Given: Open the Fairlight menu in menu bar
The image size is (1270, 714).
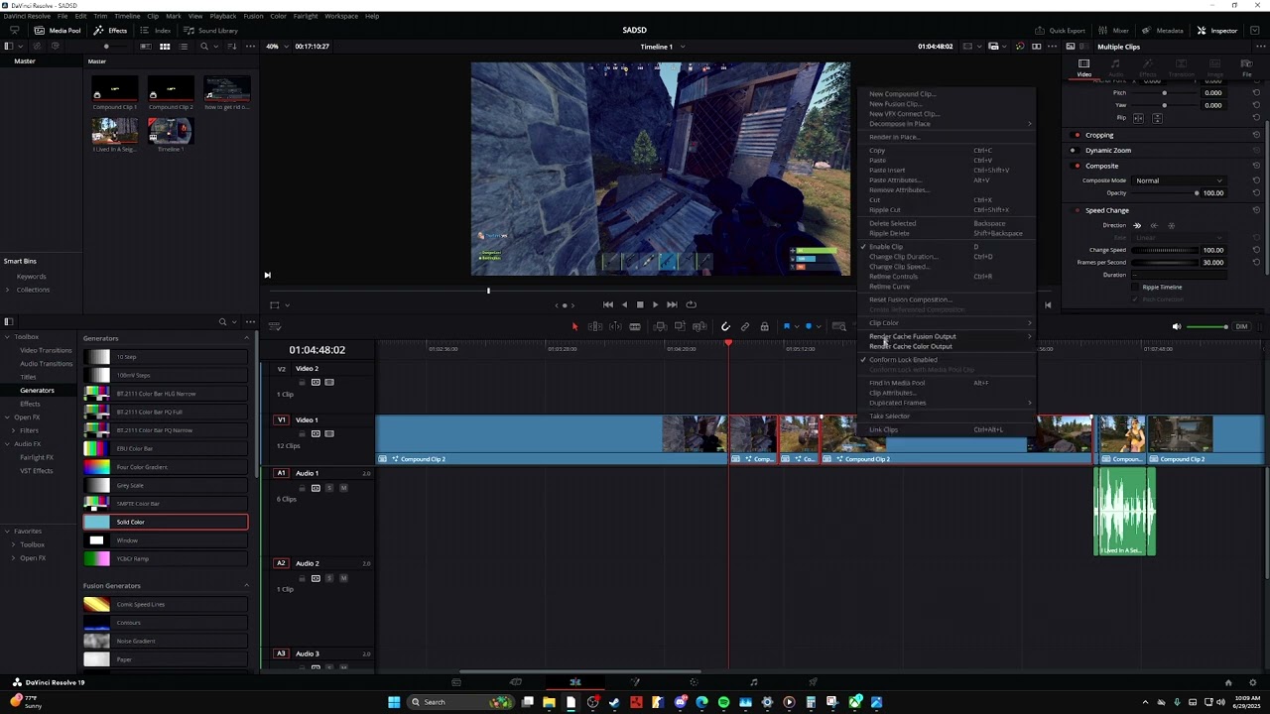Looking at the screenshot, I should [x=306, y=16].
